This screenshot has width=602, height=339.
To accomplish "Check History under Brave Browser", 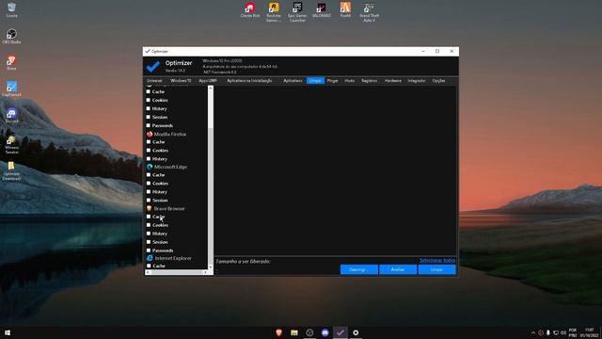I will pos(149,234).
